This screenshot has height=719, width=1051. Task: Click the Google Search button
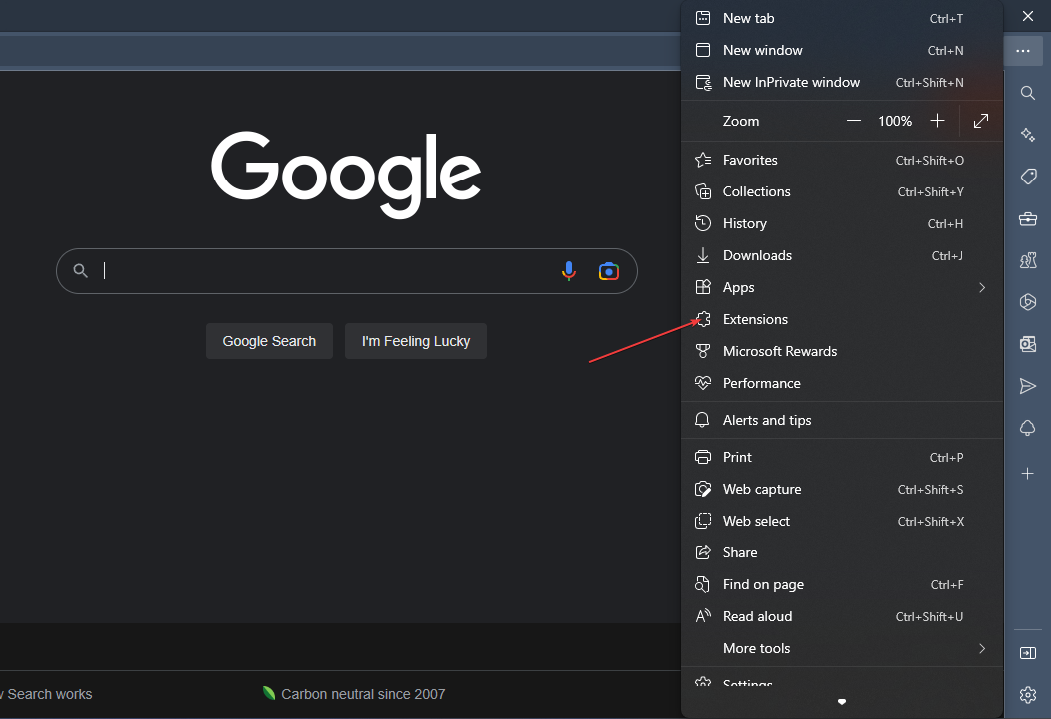pyautogui.click(x=269, y=340)
